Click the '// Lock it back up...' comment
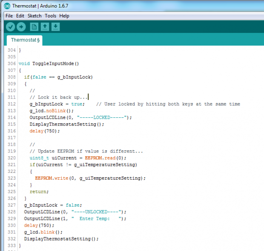Image resolution: width=264 pixels, height=251 pixels. (x=58, y=97)
